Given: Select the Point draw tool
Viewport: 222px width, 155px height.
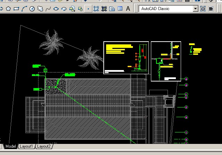Looking at the screenshot, I should click(x=88, y=9).
